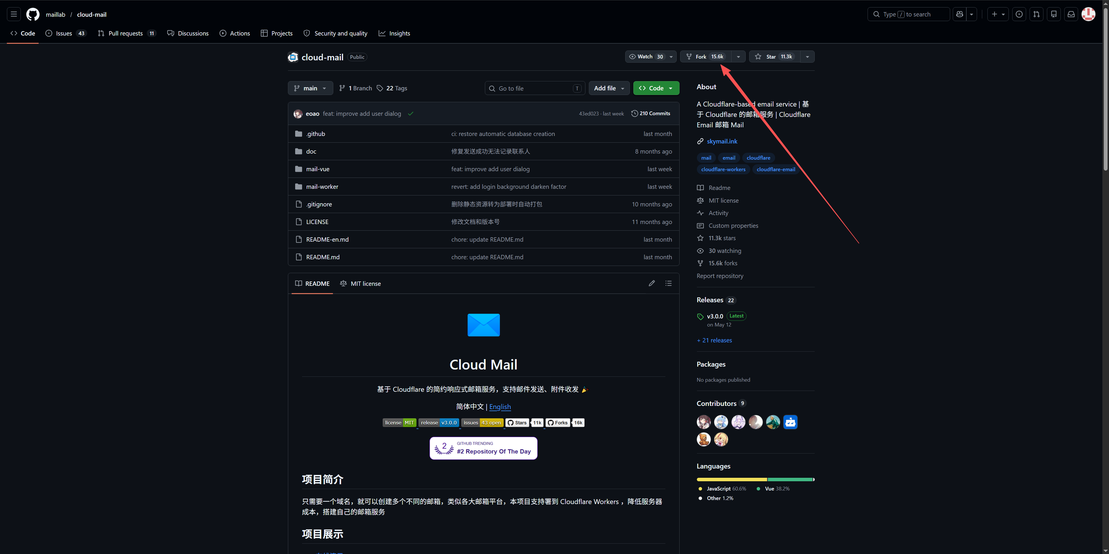
Task: Open the notifications inbox icon
Action: (x=1071, y=14)
